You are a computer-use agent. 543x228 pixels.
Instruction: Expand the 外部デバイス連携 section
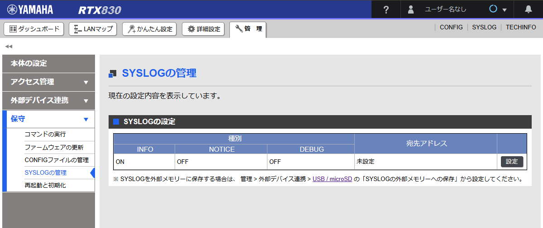click(49, 101)
